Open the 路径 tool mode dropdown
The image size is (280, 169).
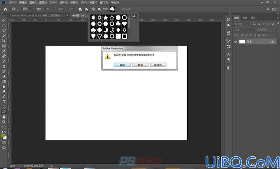tap(28, 9)
